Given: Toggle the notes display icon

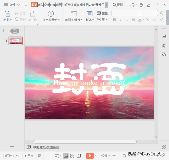Looking at the screenshot, I should coord(57,156).
